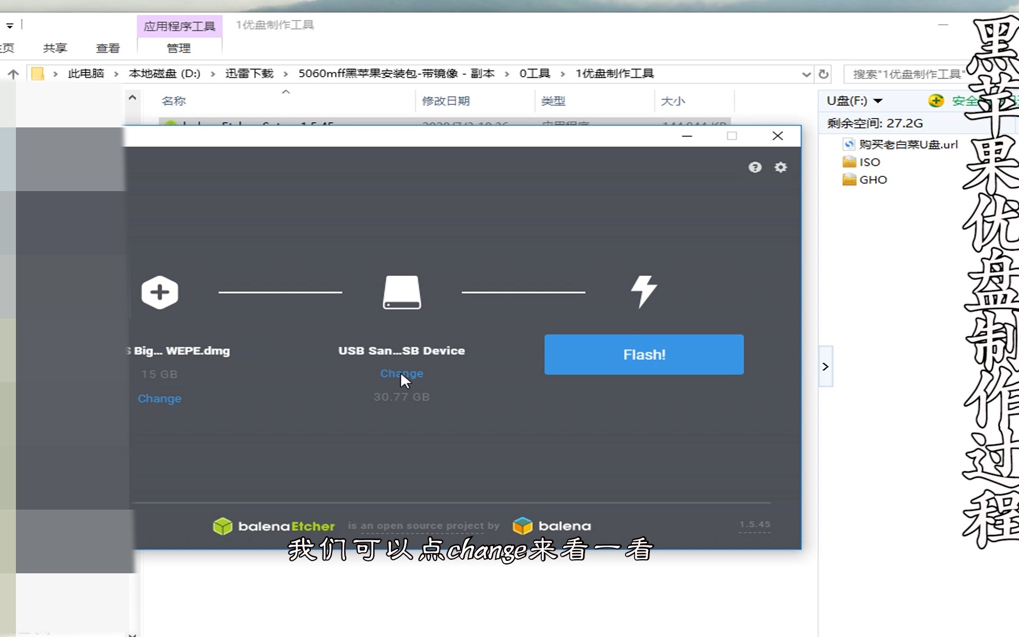Image resolution: width=1019 pixels, height=637 pixels.
Task: Open the address bar dropdown arrow
Action: pos(806,74)
